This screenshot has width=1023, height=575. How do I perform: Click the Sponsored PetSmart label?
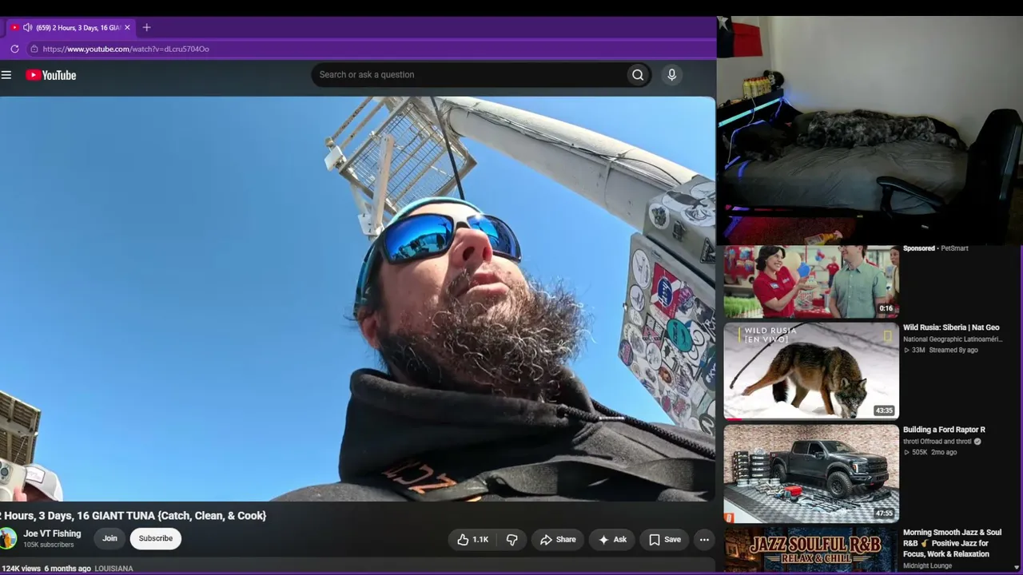pyautogui.click(x=935, y=248)
